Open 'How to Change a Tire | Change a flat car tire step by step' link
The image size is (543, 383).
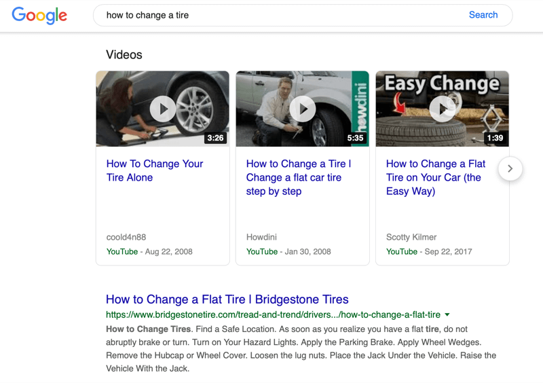(x=299, y=177)
